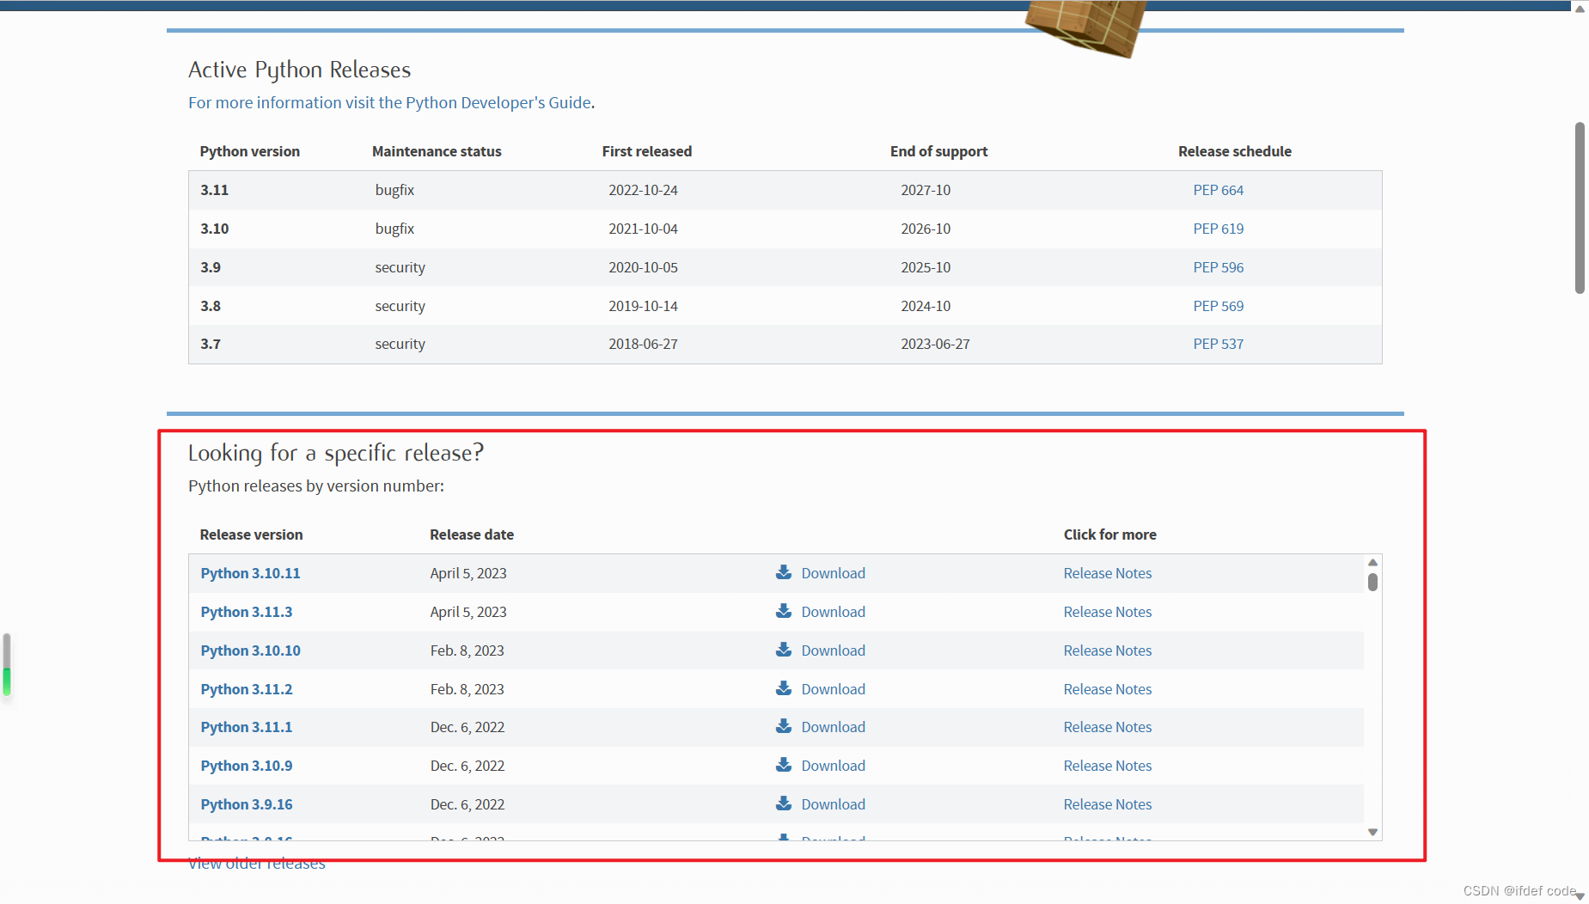Click the 2018-06-27 first released date

click(x=643, y=344)
